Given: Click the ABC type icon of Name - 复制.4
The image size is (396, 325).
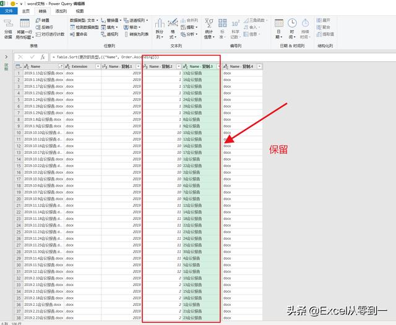Looking at the screenshot, I should tap(226, 67).
